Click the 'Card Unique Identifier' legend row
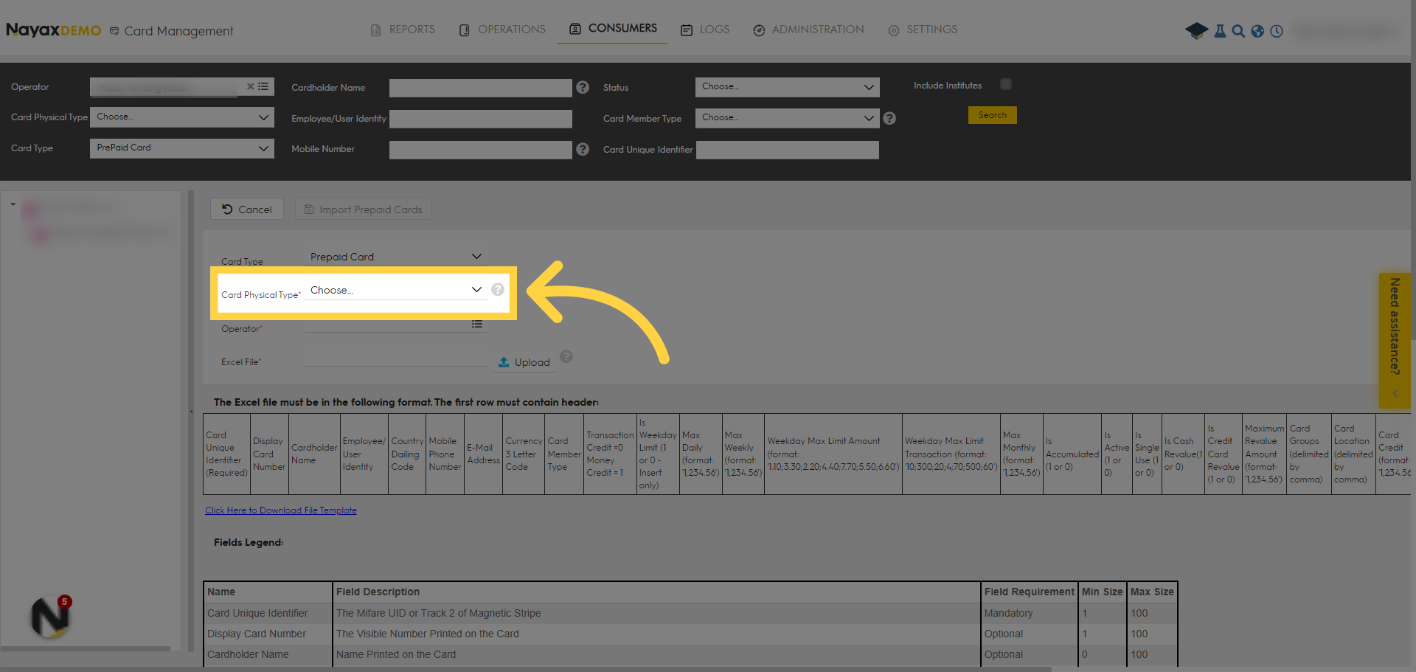 click(690, 613)
